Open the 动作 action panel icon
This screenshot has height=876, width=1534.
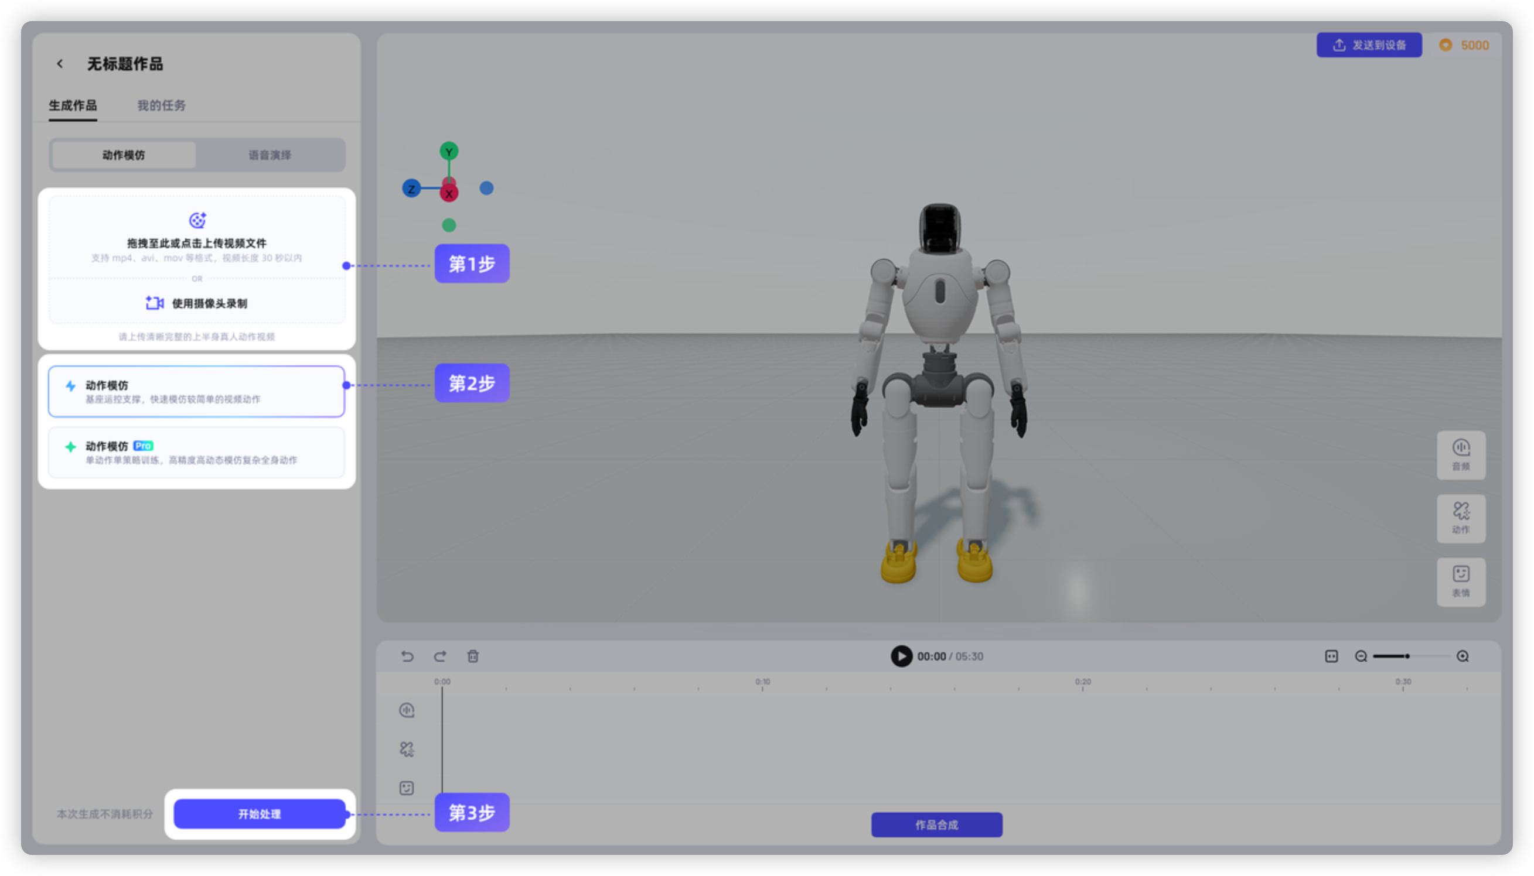pos(1461,518)
